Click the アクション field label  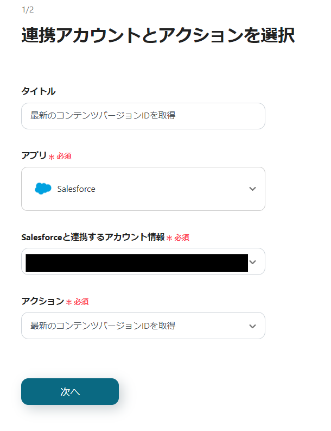point(42,301)
